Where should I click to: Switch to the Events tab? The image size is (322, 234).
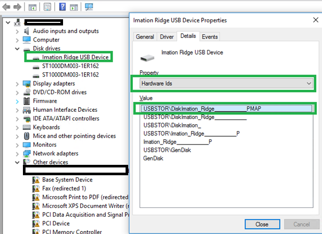(x=209, y=37)
